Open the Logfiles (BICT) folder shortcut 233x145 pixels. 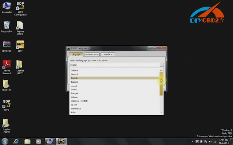point(20,67)
